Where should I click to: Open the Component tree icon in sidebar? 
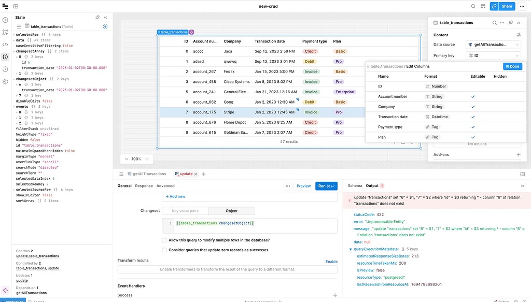point(5,32)
